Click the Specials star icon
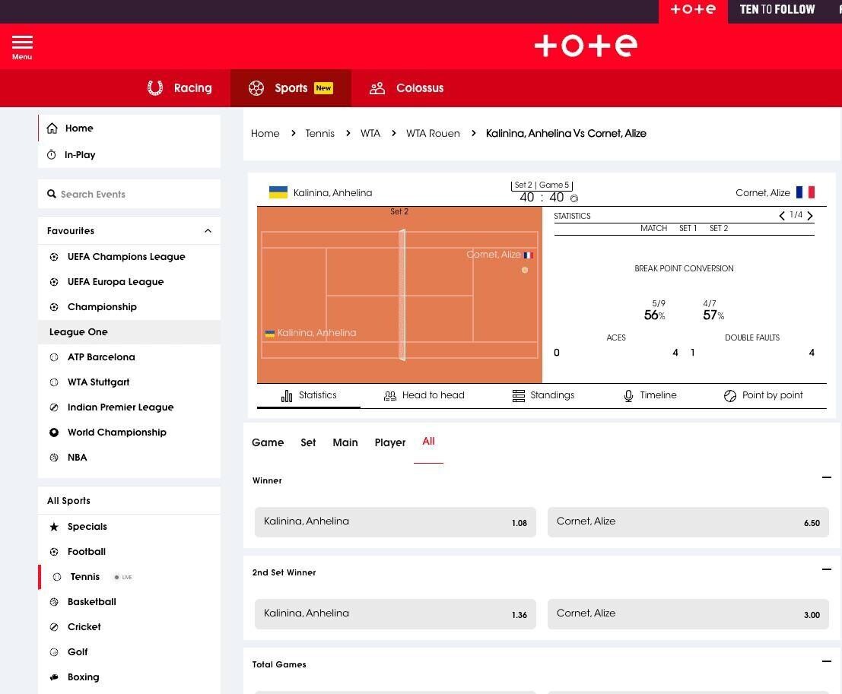Image resolution: width=842 pixels, height=694 pixels. click(x=54, y=527)
